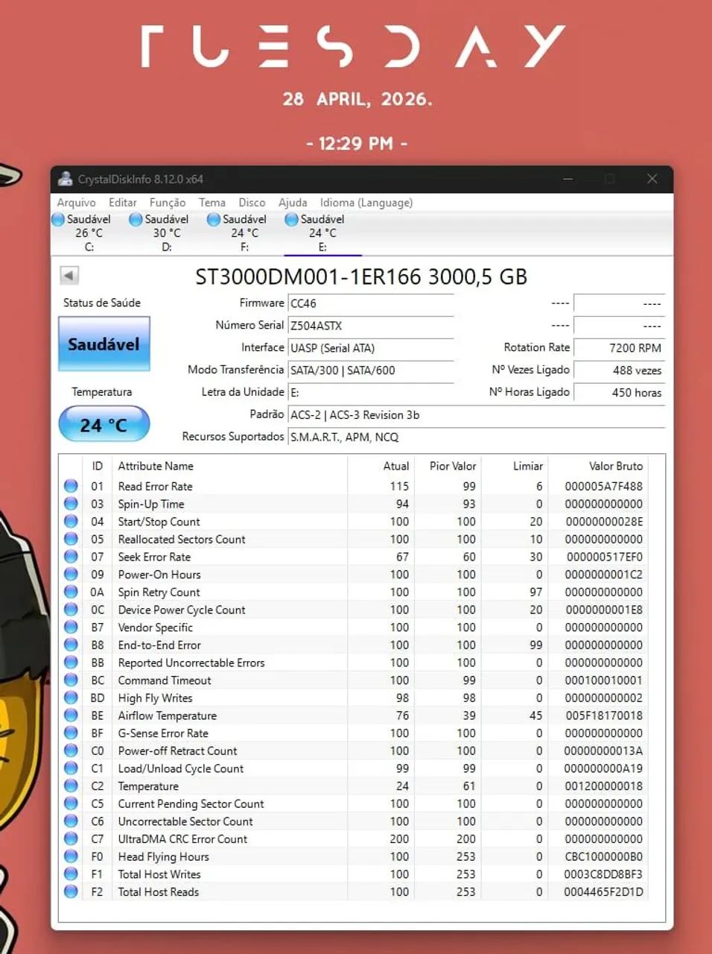Click status orb for Power-On Hours
This screenshot has width=712, height=954.
click(71, 574)
